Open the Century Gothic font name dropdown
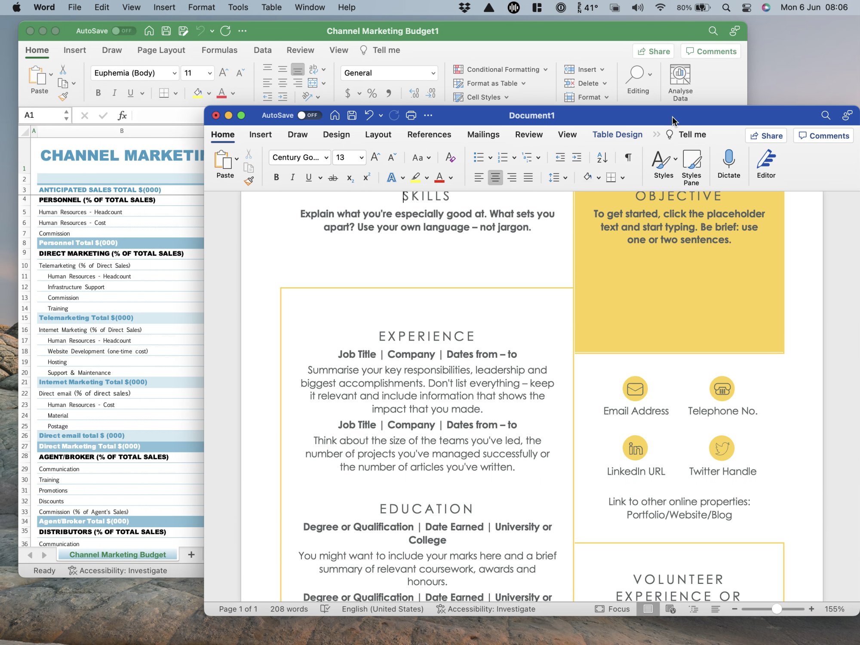 tap(326, 157)
